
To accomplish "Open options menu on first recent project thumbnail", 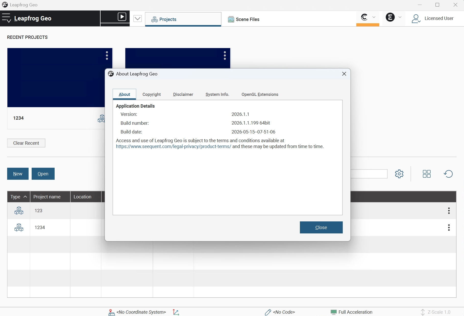I will (x=107, y=55).
